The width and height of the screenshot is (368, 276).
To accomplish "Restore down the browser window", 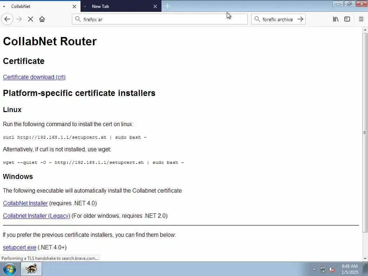I will click(x=350, y=4).
